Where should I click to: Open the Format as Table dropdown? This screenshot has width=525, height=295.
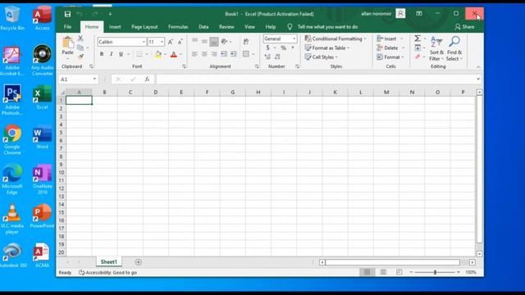tap(327, 48)
